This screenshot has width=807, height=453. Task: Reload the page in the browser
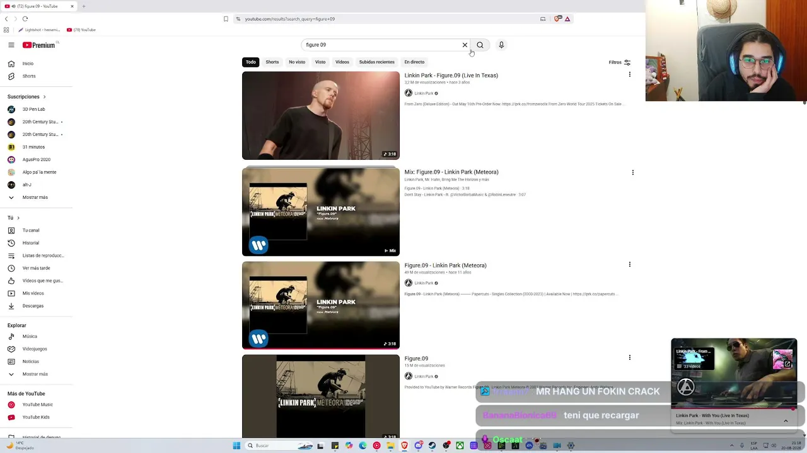coord(25,19)
